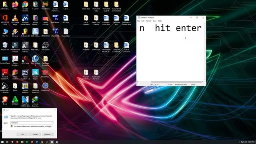Select the Adobe Audition 1.5 shortcut

click(25, 74)
